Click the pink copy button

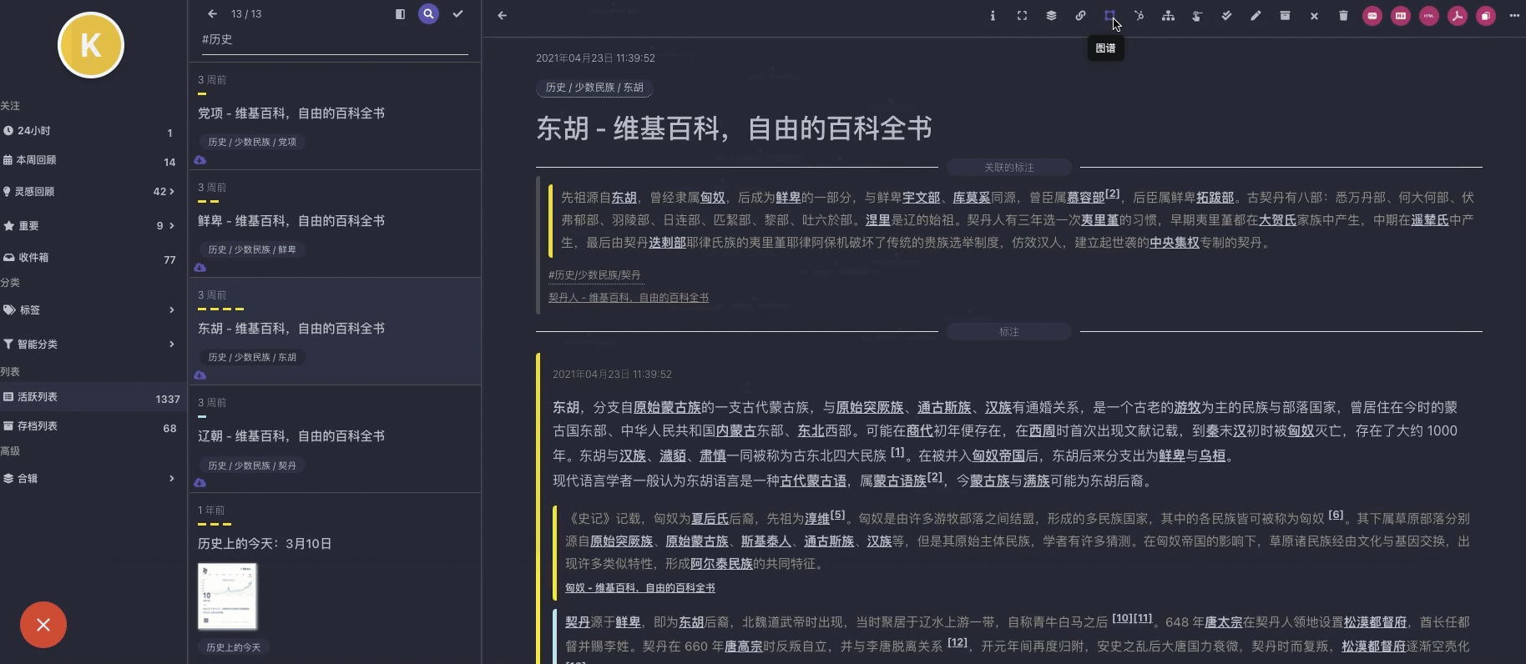coord(1486,16)
